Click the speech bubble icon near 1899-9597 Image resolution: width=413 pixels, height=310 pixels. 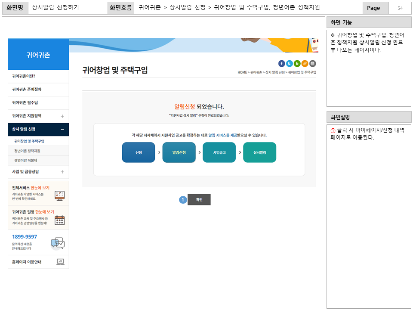pos(58,243)
